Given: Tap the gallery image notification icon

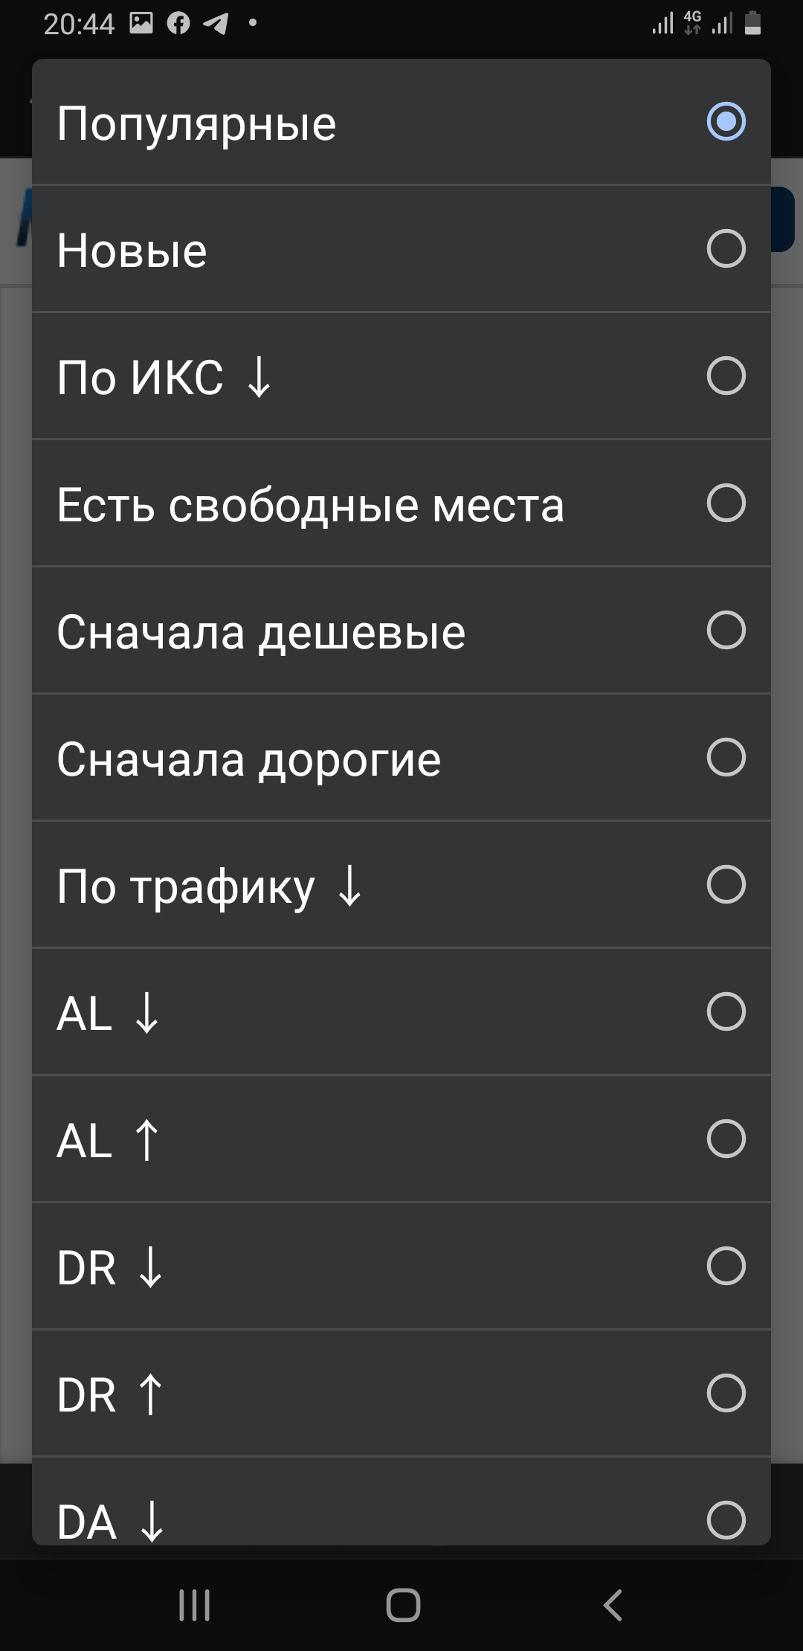Looking at the screenshot, I should click(141, 24).
